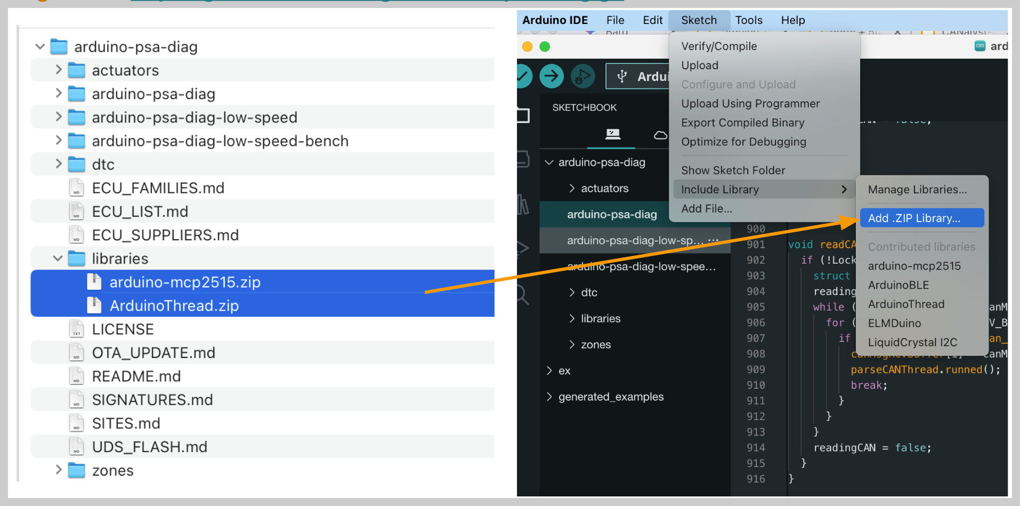Image resolution: width=1020 pixels, height=506 pixels.
Task: Open the Tools menu in menu bar
Action: point(749,20)
